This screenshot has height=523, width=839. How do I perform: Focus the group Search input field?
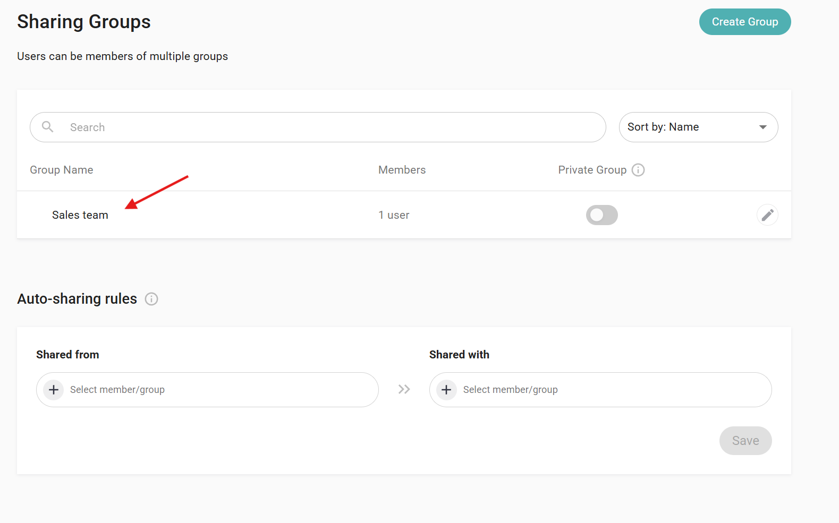coord(329,127)
